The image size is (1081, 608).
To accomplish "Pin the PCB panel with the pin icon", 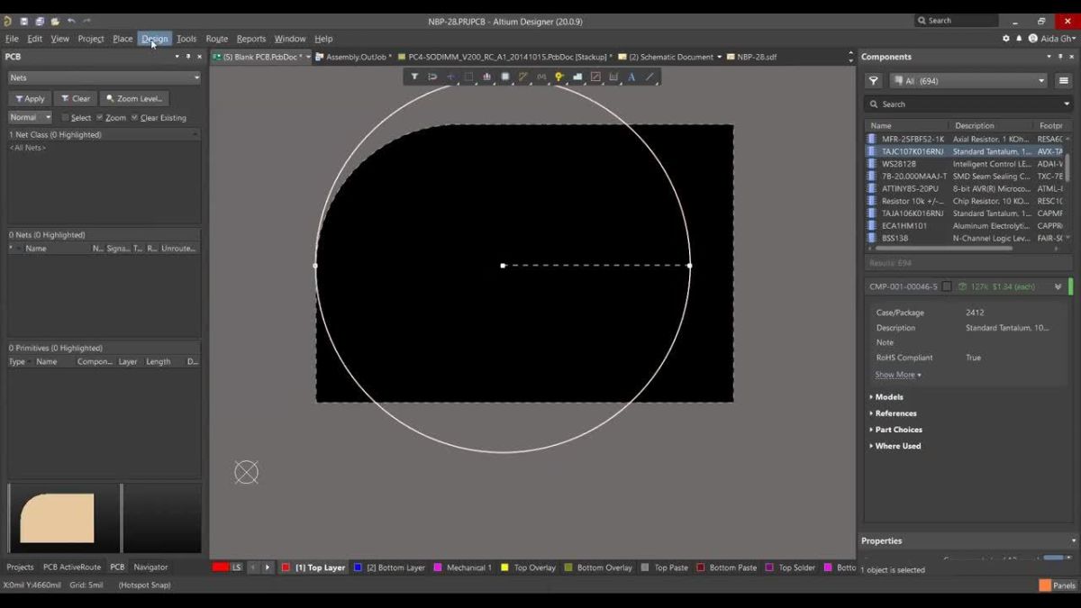I will [x=188, y=57].
